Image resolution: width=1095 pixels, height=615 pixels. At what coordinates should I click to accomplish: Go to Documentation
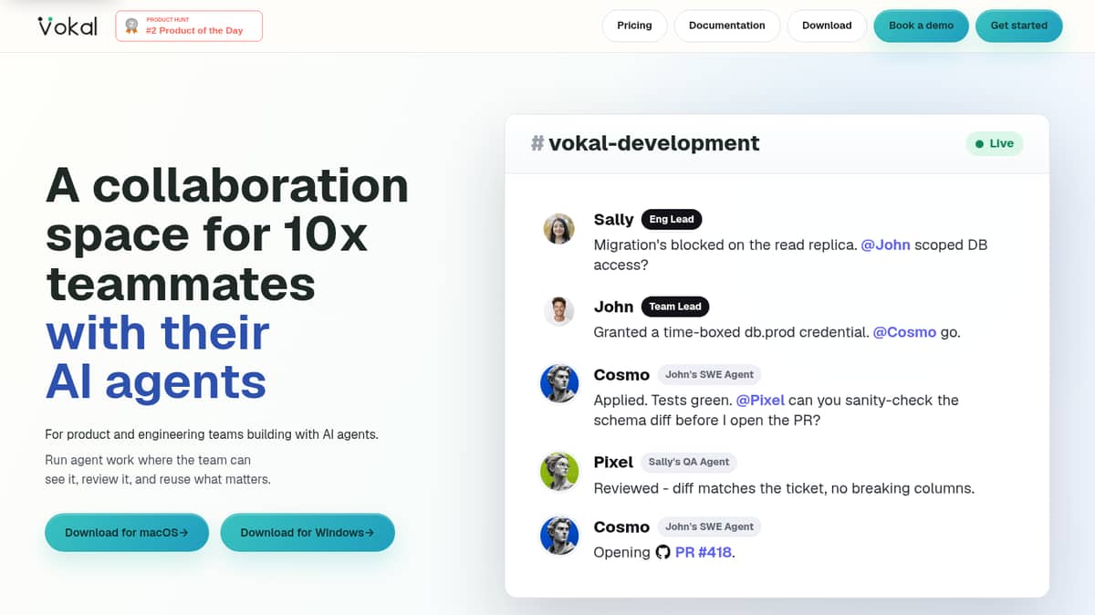point(726,26)
